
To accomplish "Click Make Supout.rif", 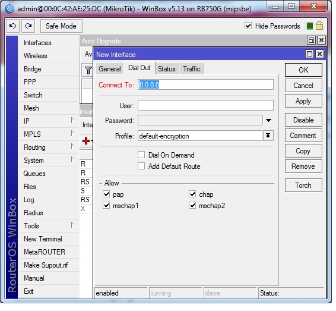I will 49,265.
